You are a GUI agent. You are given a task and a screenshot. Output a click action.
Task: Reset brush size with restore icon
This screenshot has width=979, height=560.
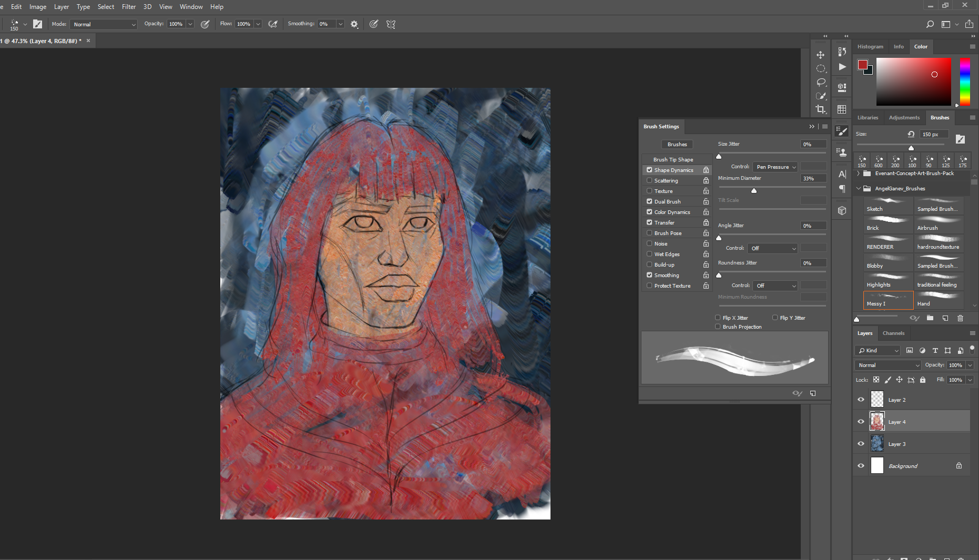click(911, 134)
